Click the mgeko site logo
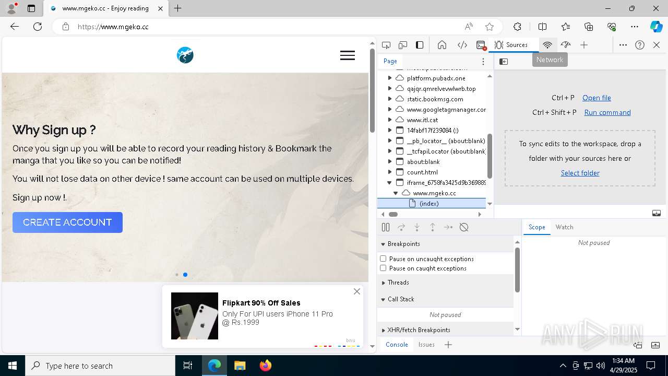The image size is (668, 376). point(185,55)
